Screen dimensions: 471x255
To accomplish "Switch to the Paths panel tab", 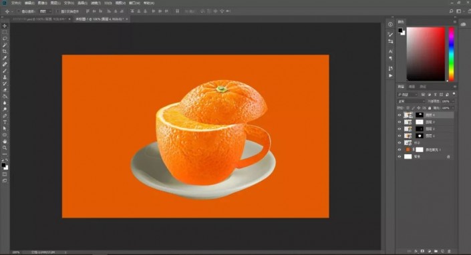I will coord(423,86).
